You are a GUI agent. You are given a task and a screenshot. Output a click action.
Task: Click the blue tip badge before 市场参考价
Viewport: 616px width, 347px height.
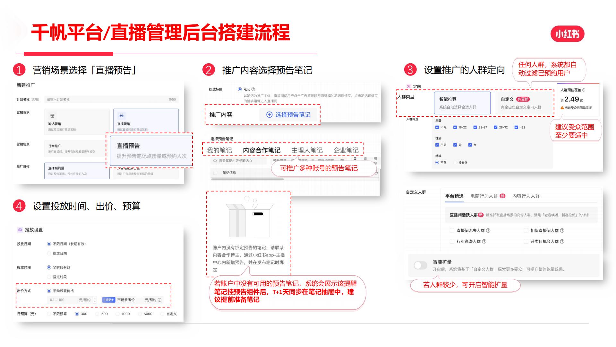click(108, 300)
